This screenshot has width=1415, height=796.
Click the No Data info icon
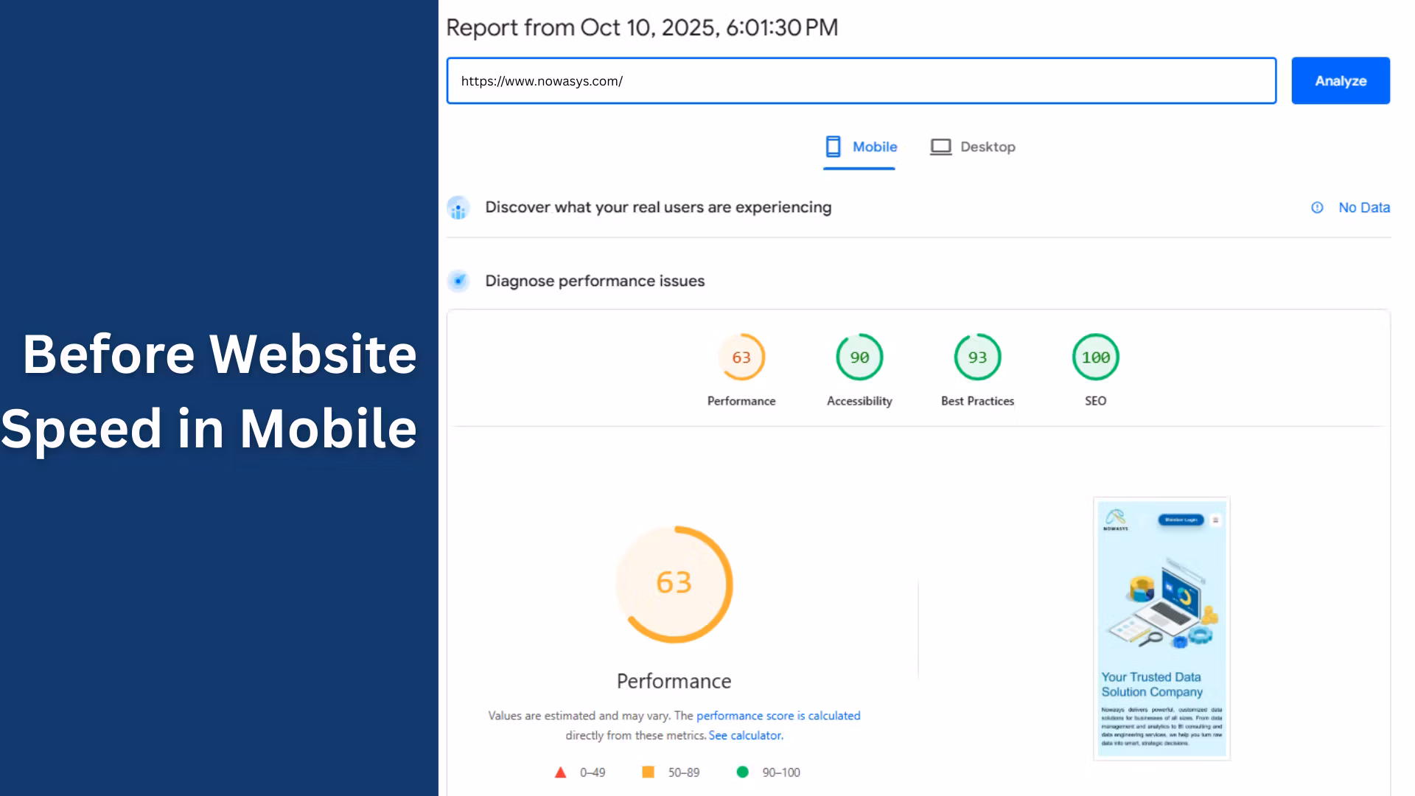[1317, 208]
